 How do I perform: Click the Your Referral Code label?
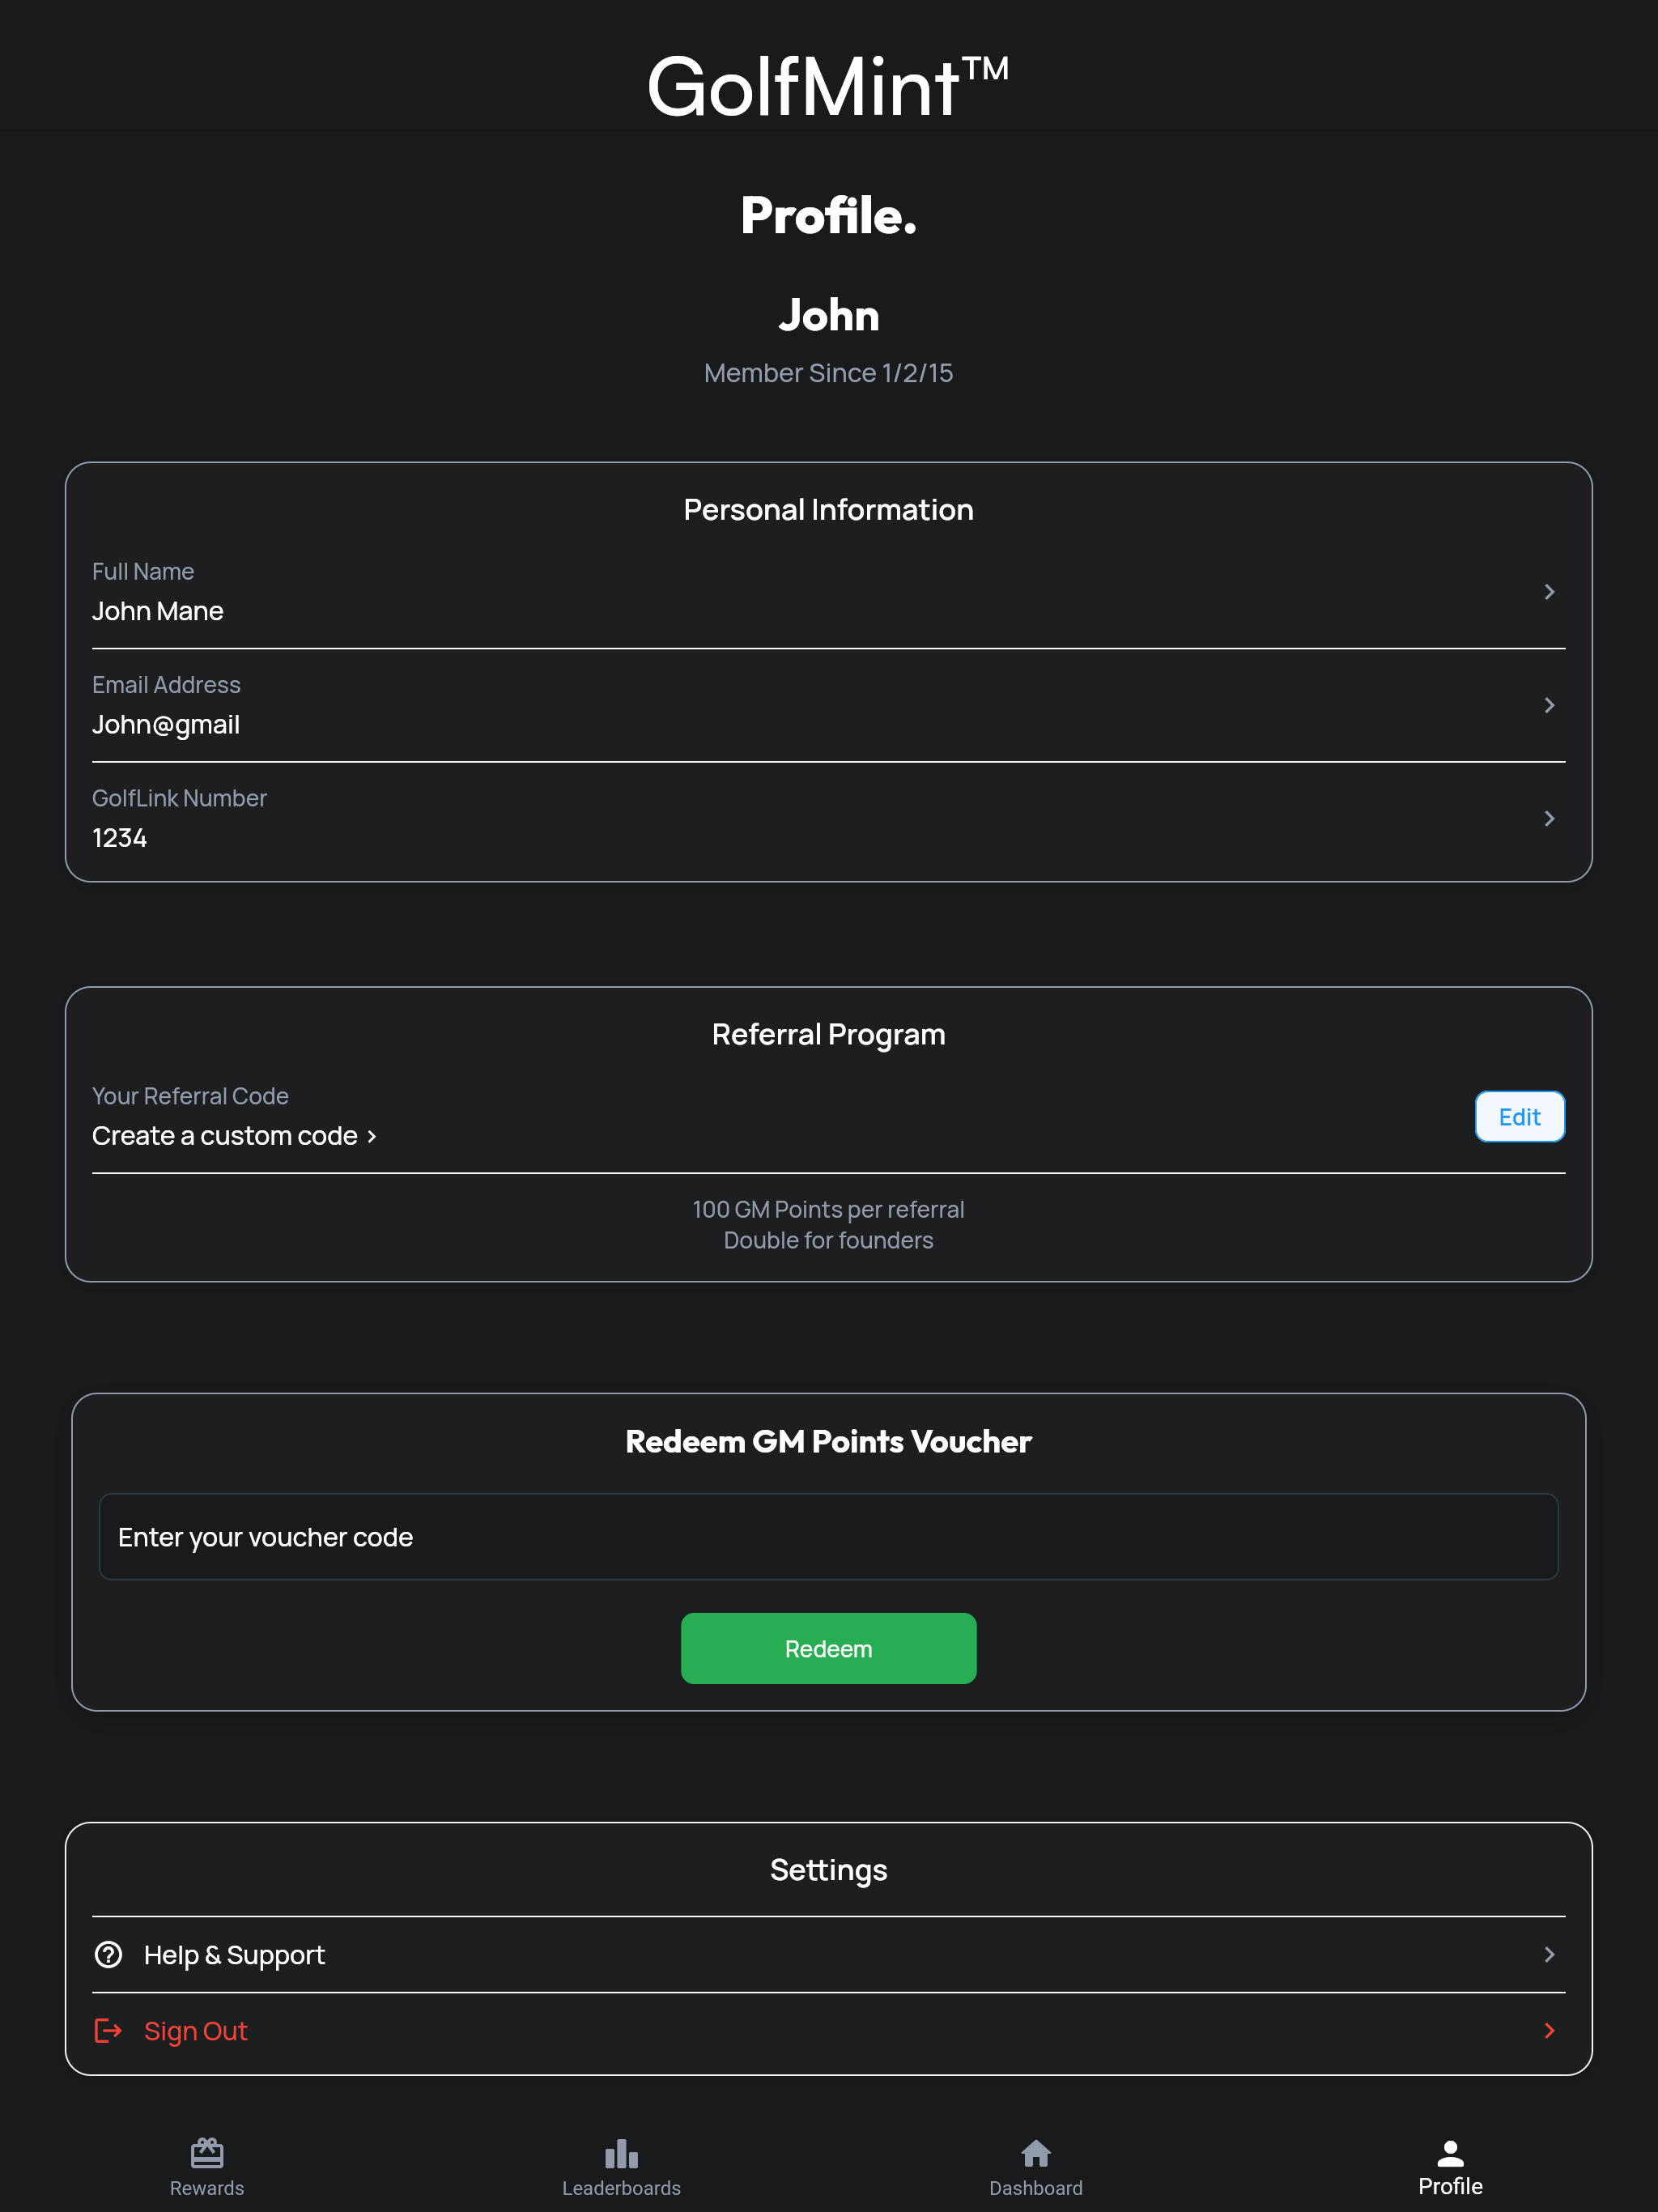(x=190, y=1096)
